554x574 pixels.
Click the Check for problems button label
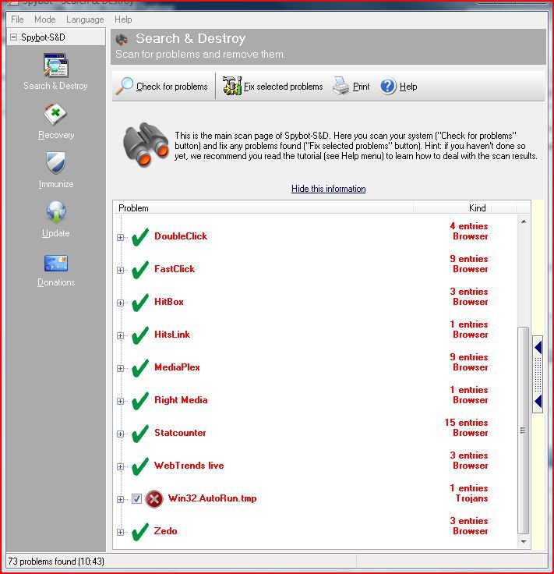[172, 87]
